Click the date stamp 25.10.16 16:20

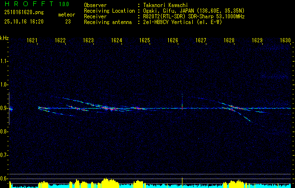24,22
